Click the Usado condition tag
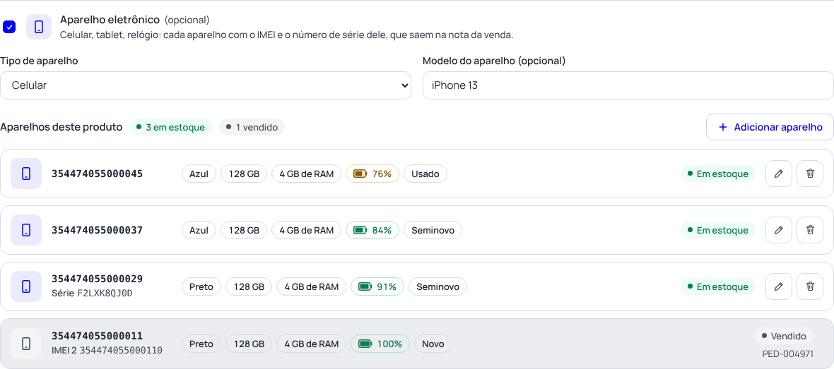Viewport: 834px width, 369px height. [x=425, y=174]
